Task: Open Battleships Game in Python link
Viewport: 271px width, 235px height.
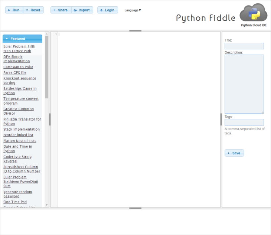Action: pyautogui.click(x=20, y=91)
